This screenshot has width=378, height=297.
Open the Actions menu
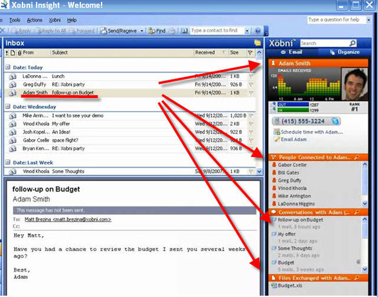[35, 20]
